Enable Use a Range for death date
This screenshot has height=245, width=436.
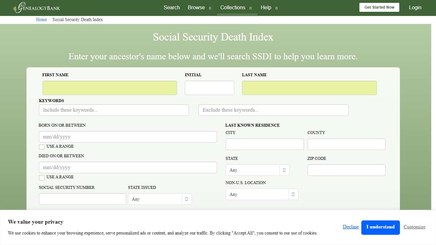[x=41, y=177]
